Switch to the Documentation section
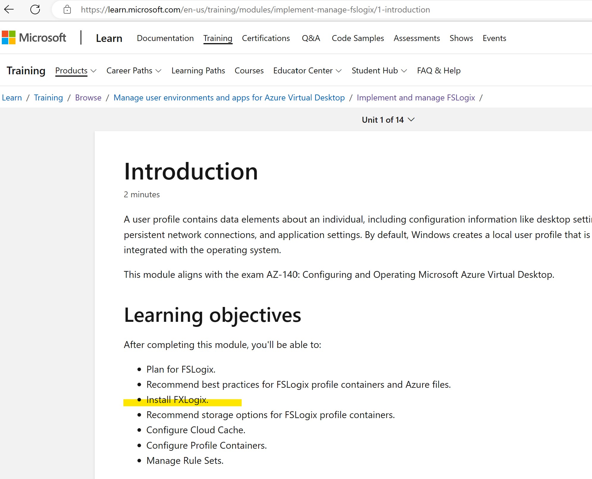This screenshot has width=592, height=479. [165, 38]
